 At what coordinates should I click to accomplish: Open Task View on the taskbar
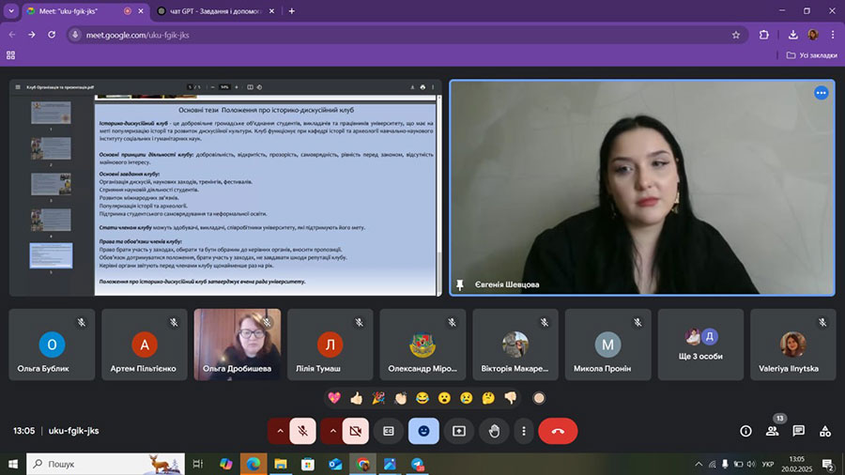pos(198,464)
